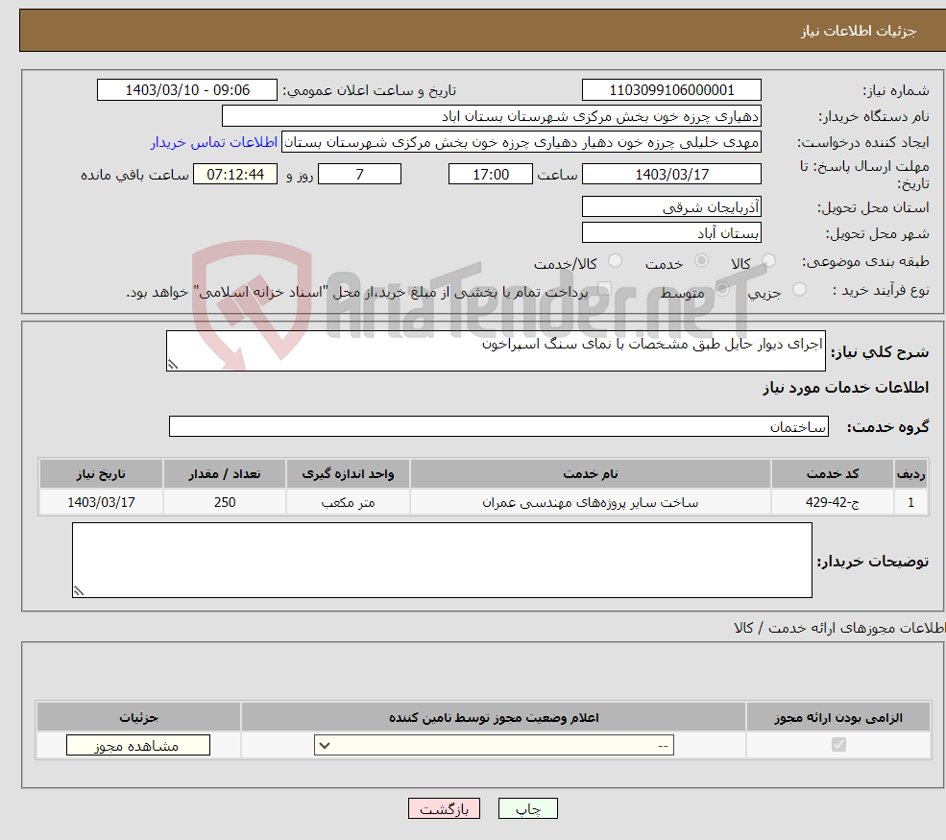
Task: Click the اطلاعات خدمات مورد نیاز heading
Action: tap(846, 387)
